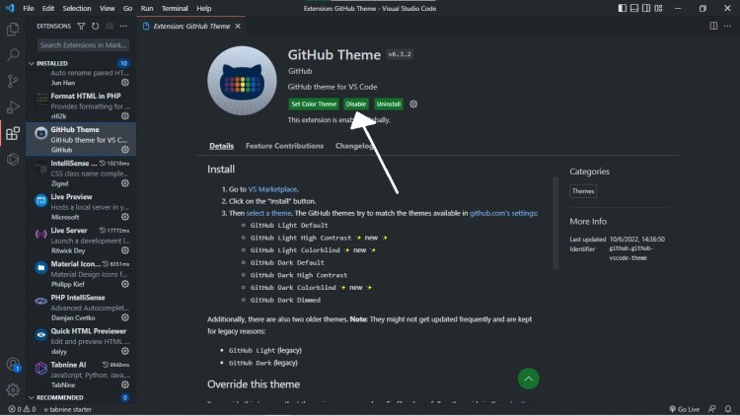Click the green scroll-to-top button

click(529, 379)
